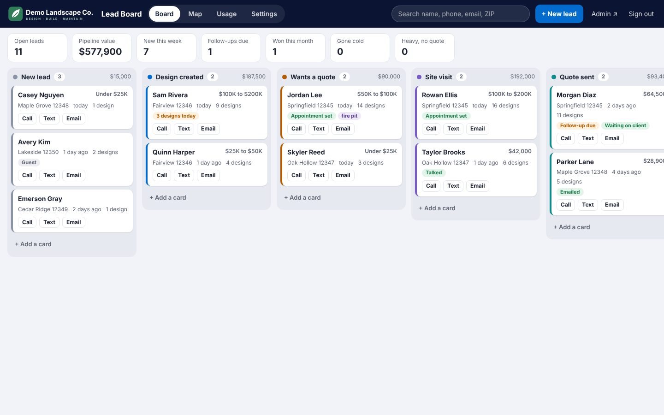Click the teal Quote sent status dot

(x=554, y=77)
